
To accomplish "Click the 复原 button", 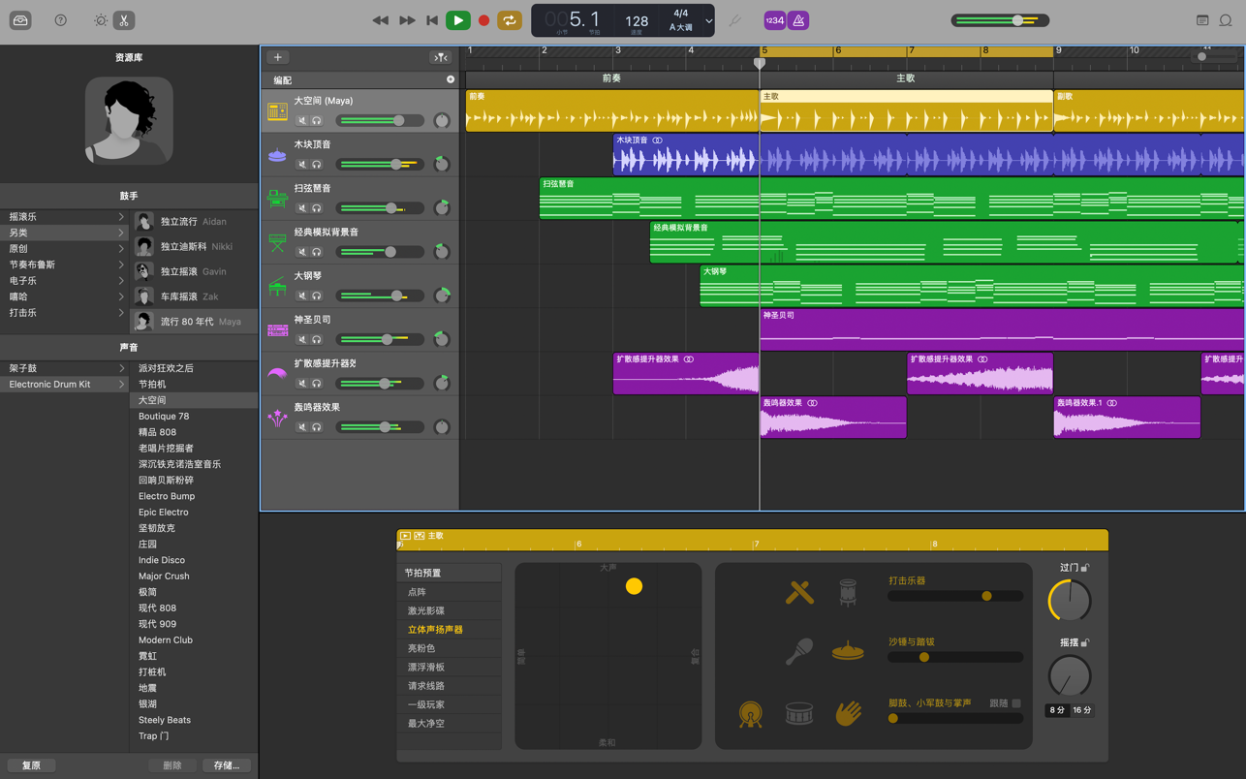I will (x=31, y=765).
